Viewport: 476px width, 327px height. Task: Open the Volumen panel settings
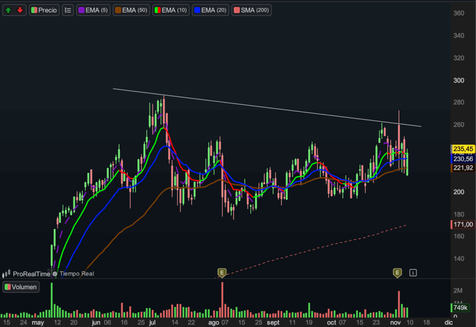click(21, 287)
